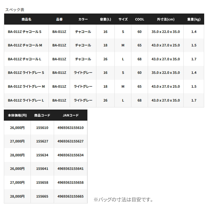Click product code 155634
Screen dimensions: 208x208
42,155
